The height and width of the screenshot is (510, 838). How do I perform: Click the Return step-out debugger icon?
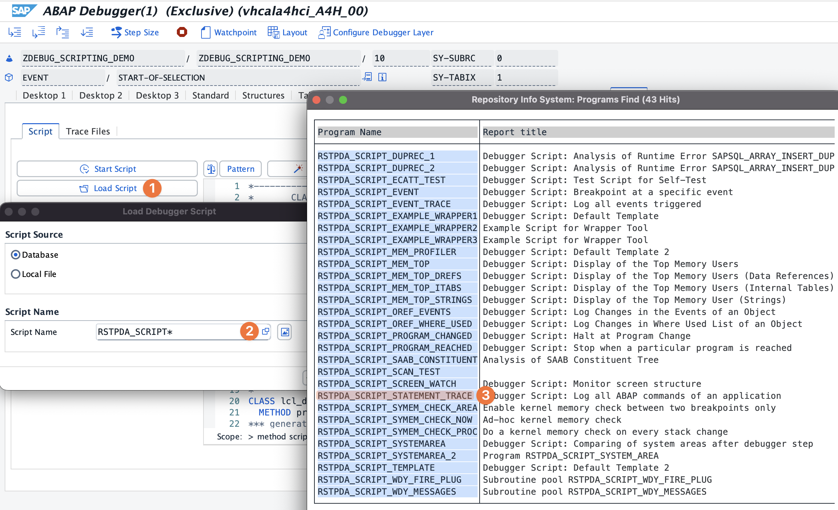click(x=63, y=32)
